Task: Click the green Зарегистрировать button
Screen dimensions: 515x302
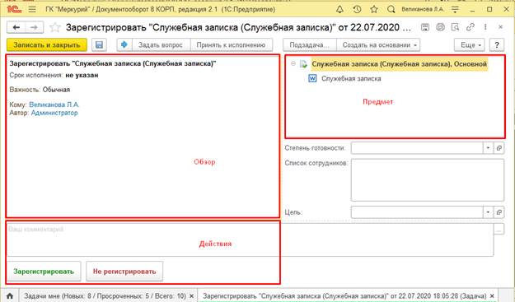Action: coord(44,272)
